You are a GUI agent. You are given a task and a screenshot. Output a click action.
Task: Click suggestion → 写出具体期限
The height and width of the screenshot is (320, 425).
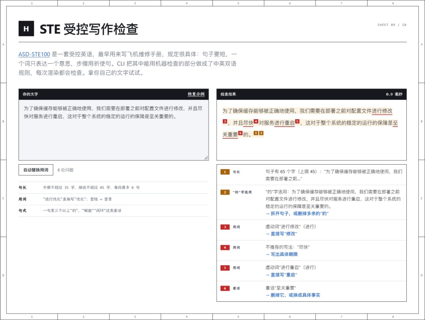[x=282, y=254]
